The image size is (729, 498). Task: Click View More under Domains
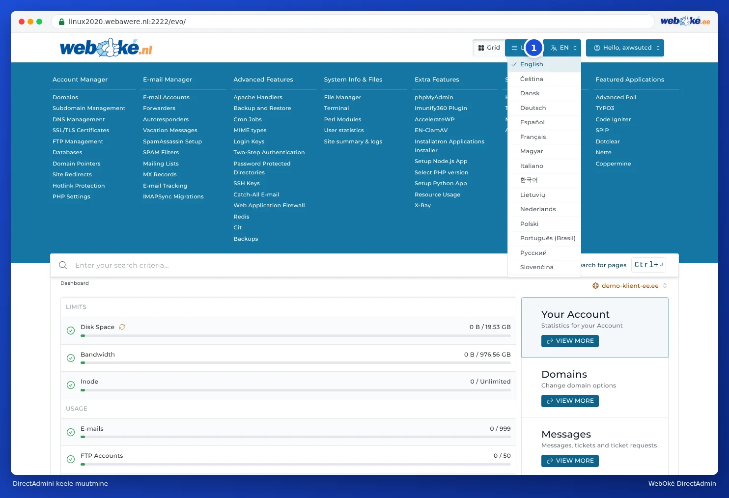[x=570, y=401]
